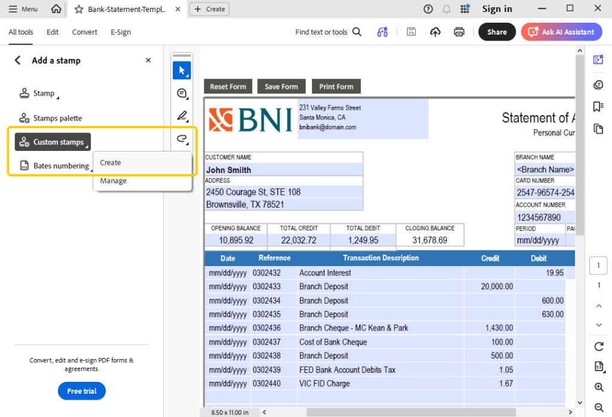Select the freehand draw loop tool
612x417 pixels.
click(182, 138)
